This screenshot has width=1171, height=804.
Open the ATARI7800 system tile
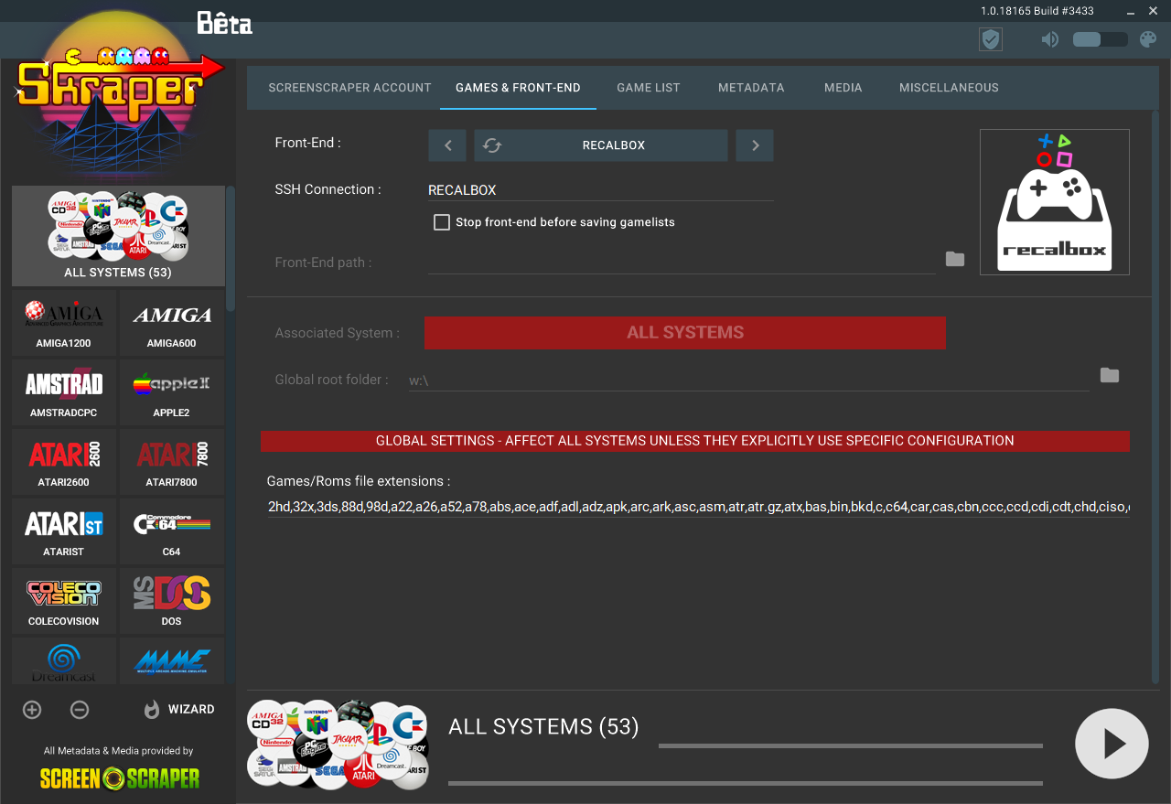pyautogui.click(x=172, y=463)
